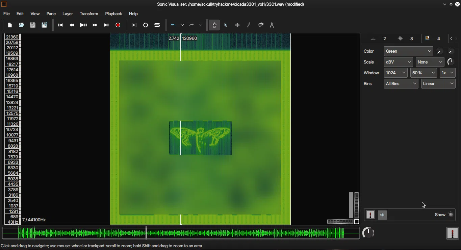Viewport: 461px width, 250px height.
Task: Open the Help menu
Action: point(133,14)
